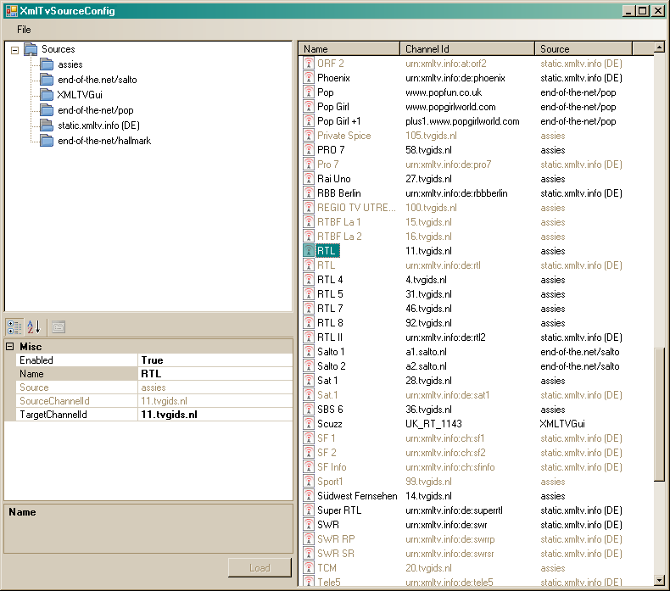Click channel id urn:xmltv.info:de:rtl2
The image size is (670, 591).
click(x=445, y=337)
